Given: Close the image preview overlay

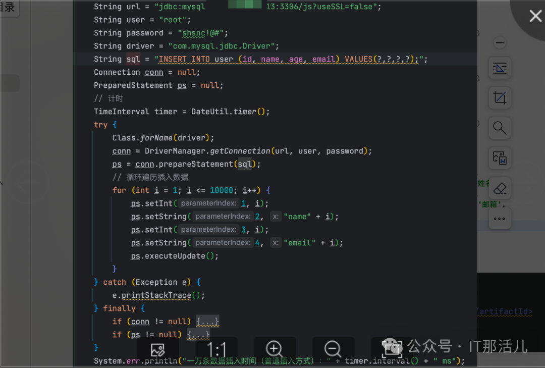Looking at the screenshot, I should point(535,16).
